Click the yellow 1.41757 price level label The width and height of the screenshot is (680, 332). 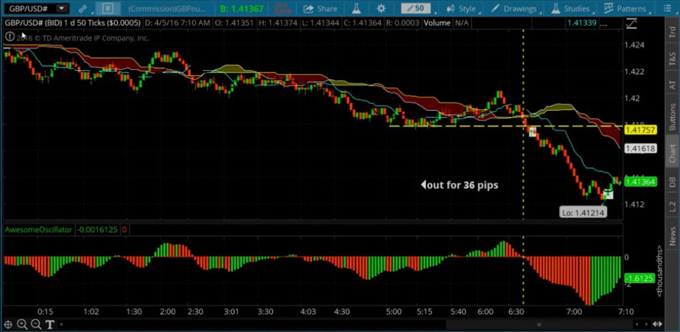640,130
